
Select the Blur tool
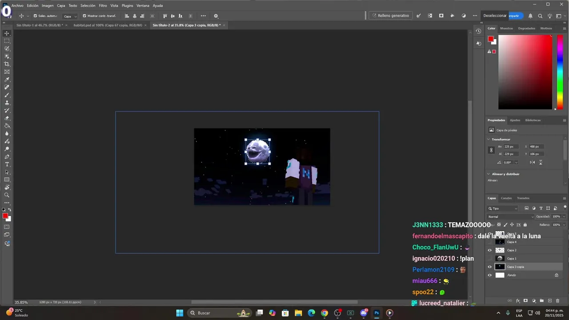(7, 133)
